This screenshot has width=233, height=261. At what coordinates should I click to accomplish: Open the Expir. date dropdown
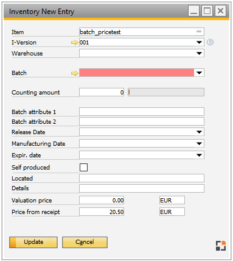tap(199, 155)
